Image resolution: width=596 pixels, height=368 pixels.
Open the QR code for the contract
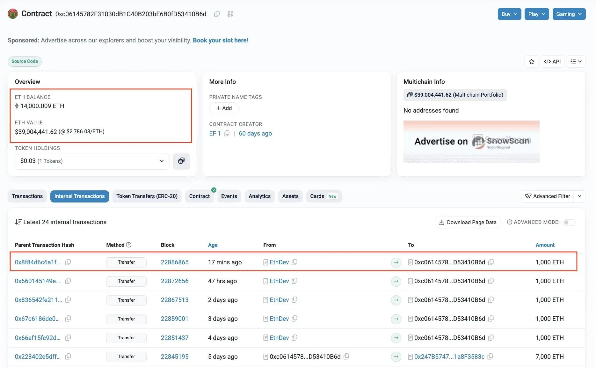pyautogui.click(x=230, y=14)
